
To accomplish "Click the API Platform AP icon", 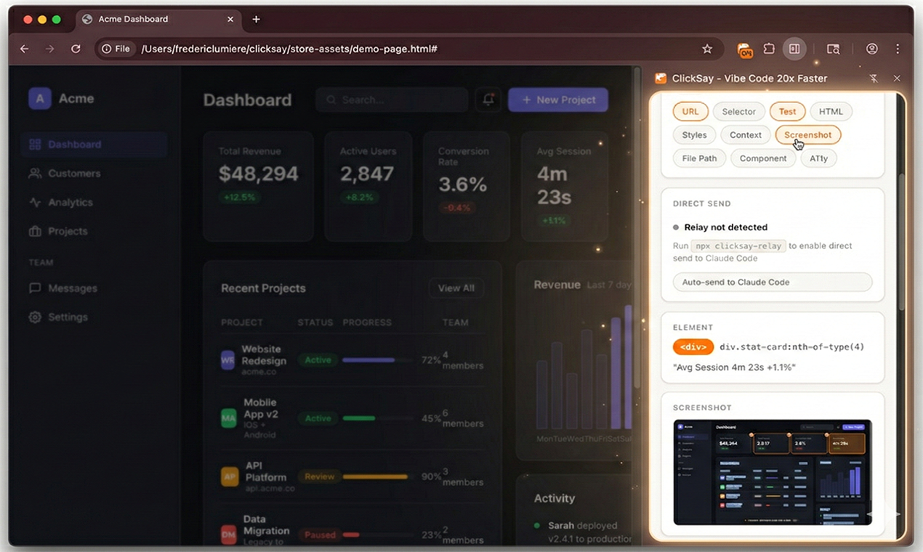I will (229, 477).
